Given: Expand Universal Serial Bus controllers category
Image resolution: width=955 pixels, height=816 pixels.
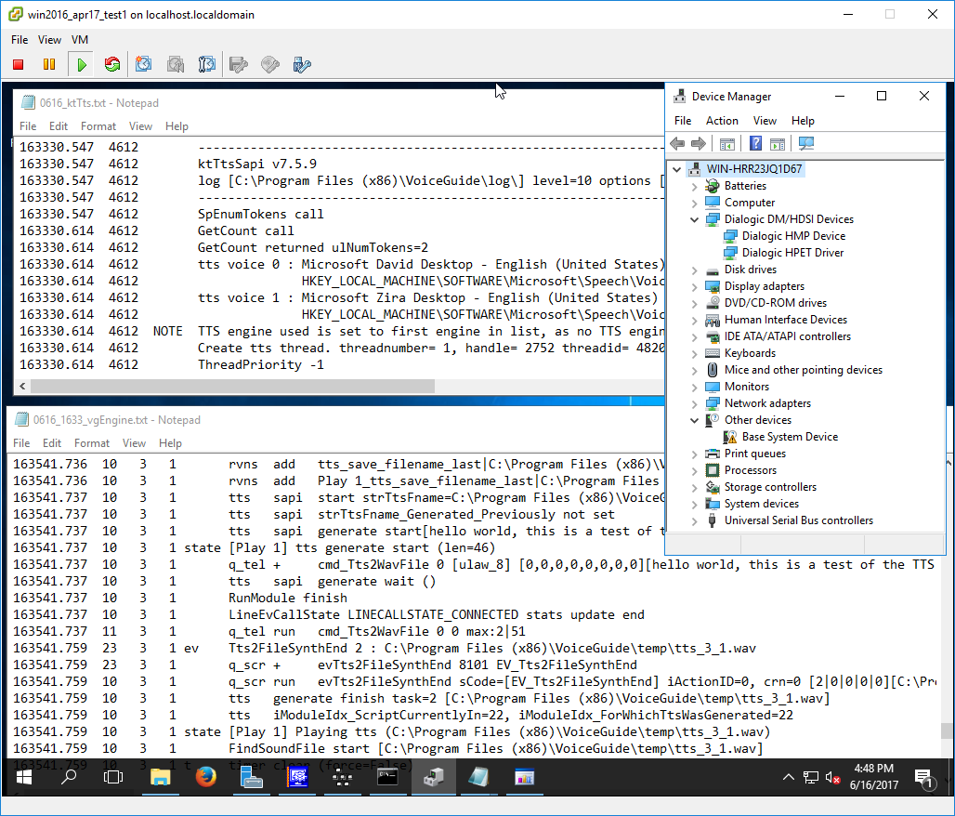Looking at the screenshot, I should coord(694,521).
